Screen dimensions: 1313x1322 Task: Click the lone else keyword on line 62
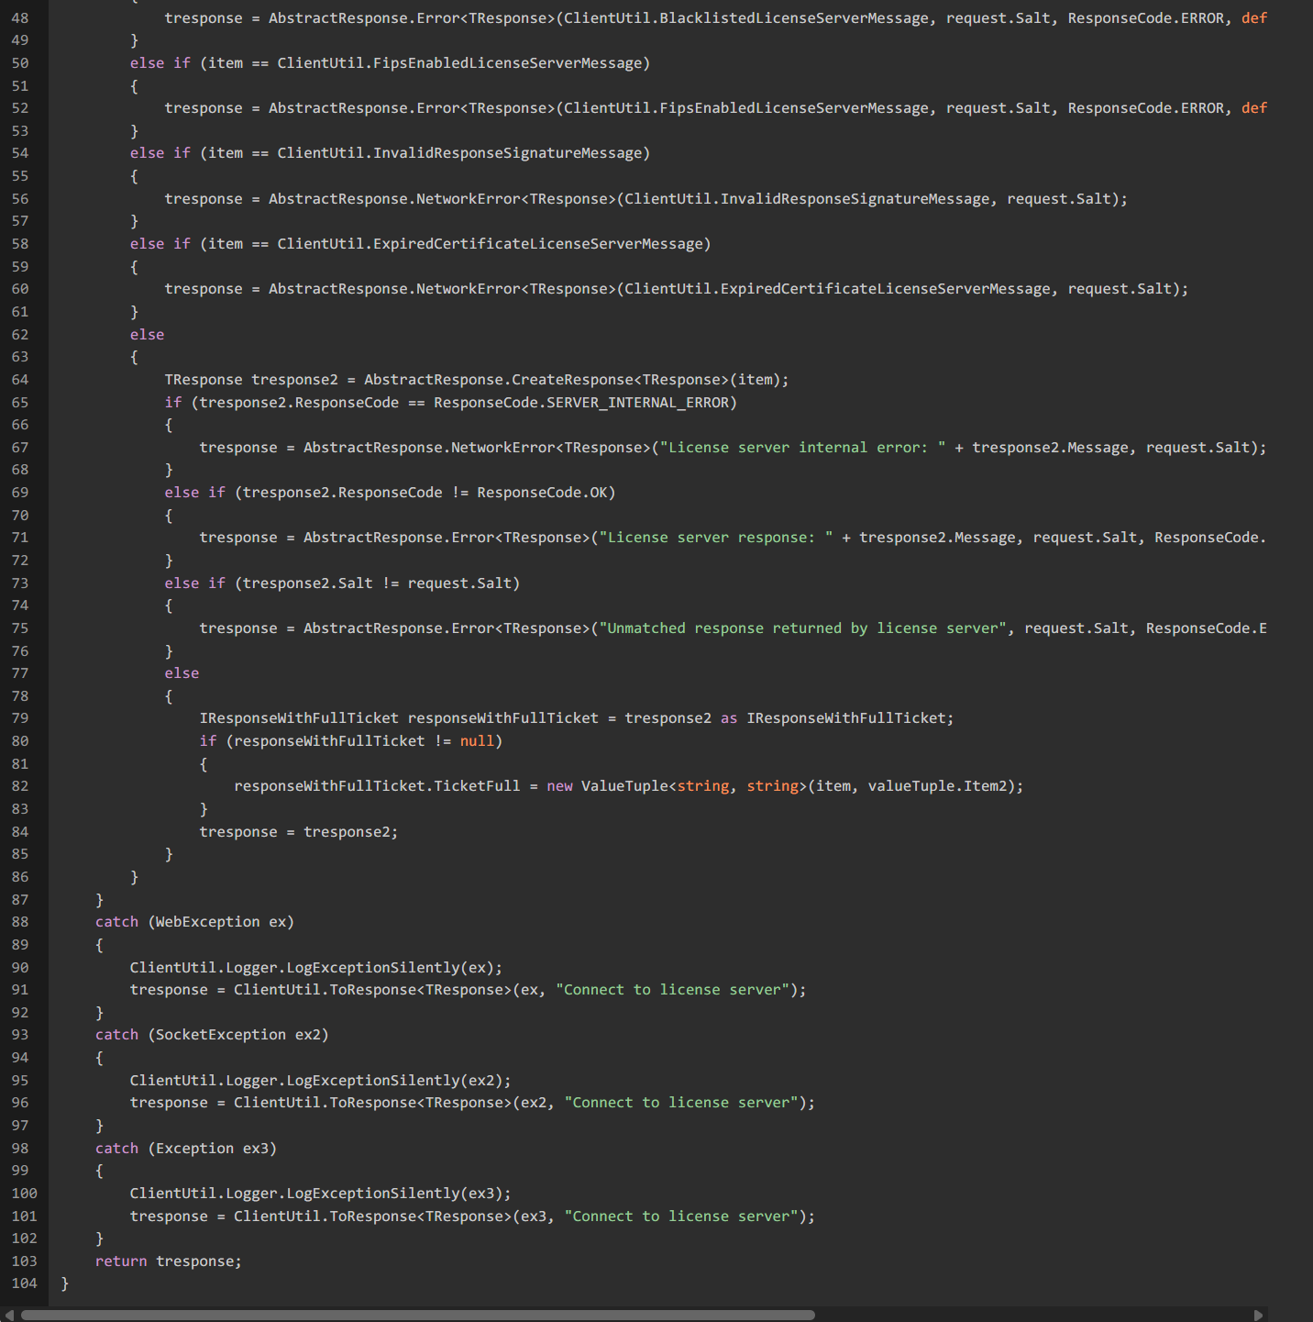(147, 335)
